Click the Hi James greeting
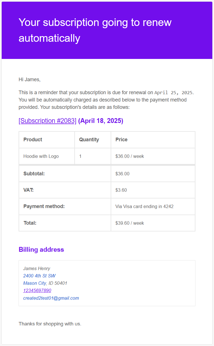 (30, 80)
